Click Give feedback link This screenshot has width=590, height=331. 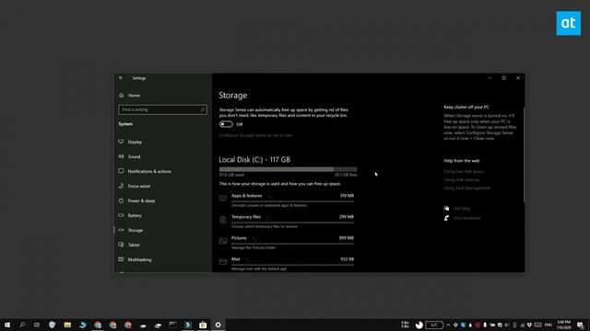(467, 218)
